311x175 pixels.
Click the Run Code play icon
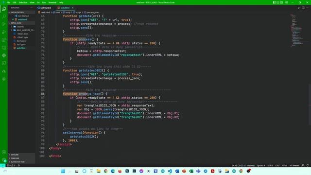[x=298, y=8]
